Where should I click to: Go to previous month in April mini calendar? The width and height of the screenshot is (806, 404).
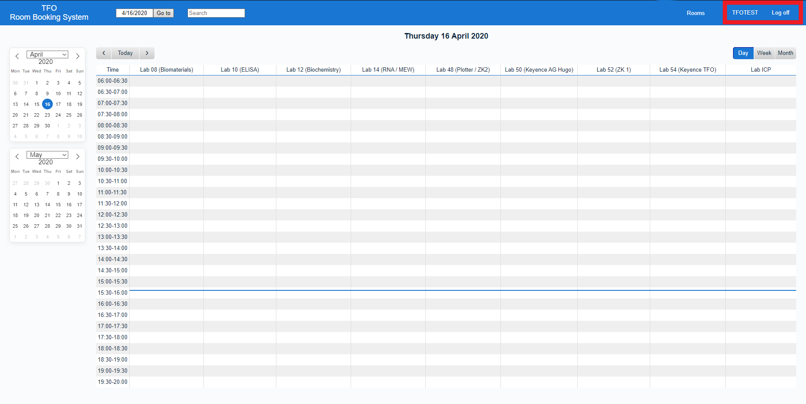pyautogui.click(x=17, y=56)
